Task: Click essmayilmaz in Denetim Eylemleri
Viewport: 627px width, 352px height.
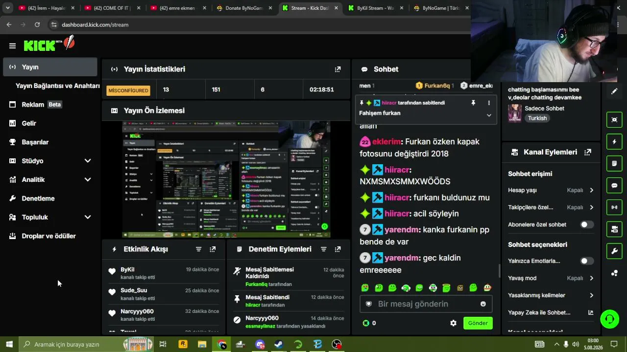Action: tap(260, 326)
